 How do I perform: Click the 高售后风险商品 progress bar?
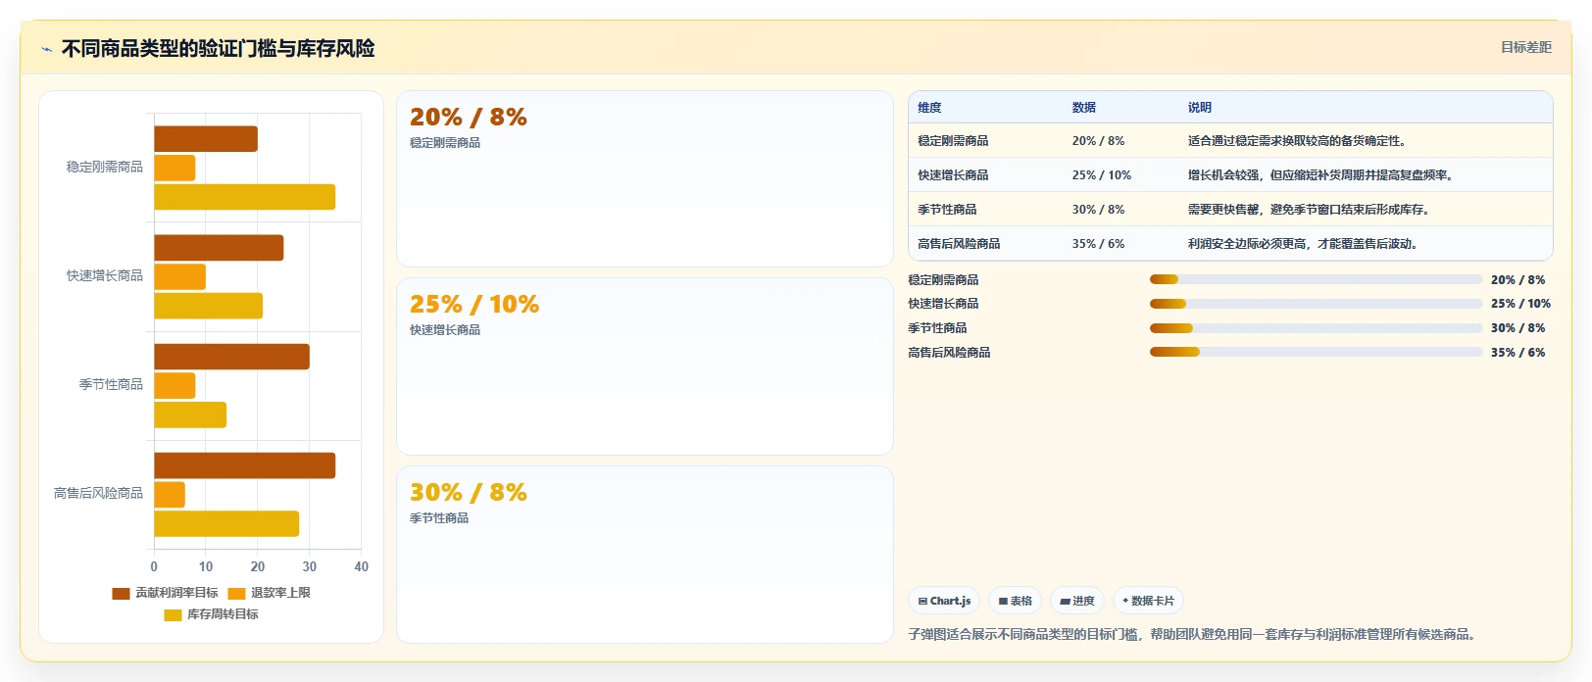point(1316,352)
